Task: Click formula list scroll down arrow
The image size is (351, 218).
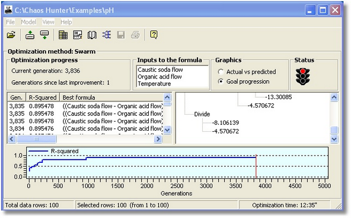Action: [167, 129]
